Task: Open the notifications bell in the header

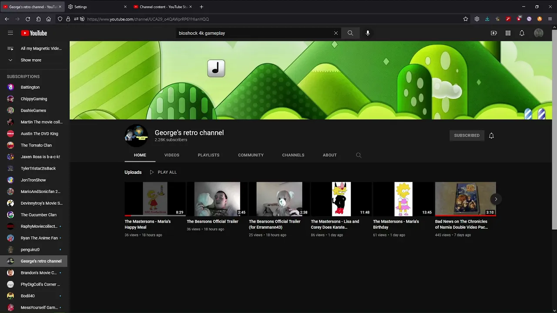Action: 522,33
